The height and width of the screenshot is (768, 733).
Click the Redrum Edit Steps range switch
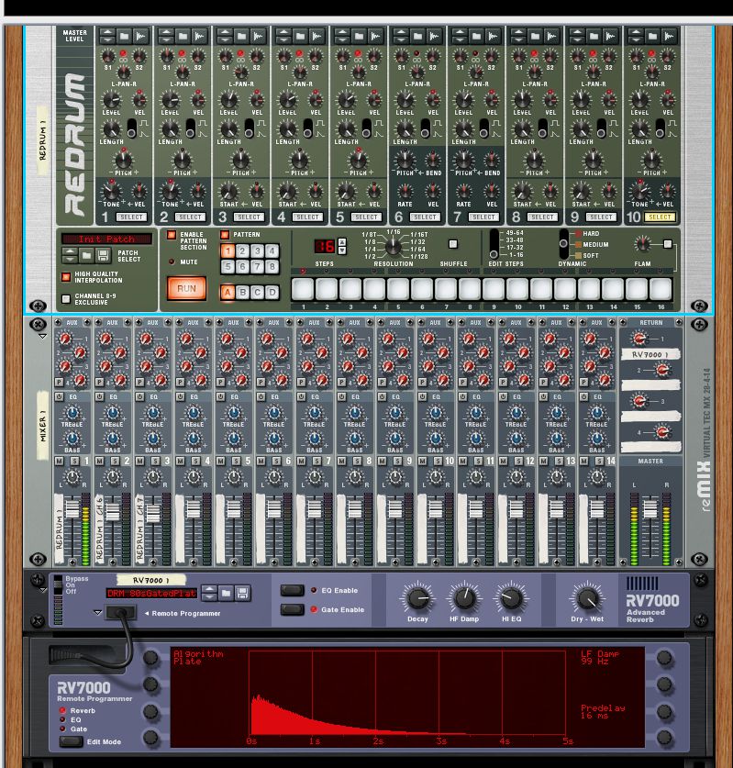coord(494,243)
